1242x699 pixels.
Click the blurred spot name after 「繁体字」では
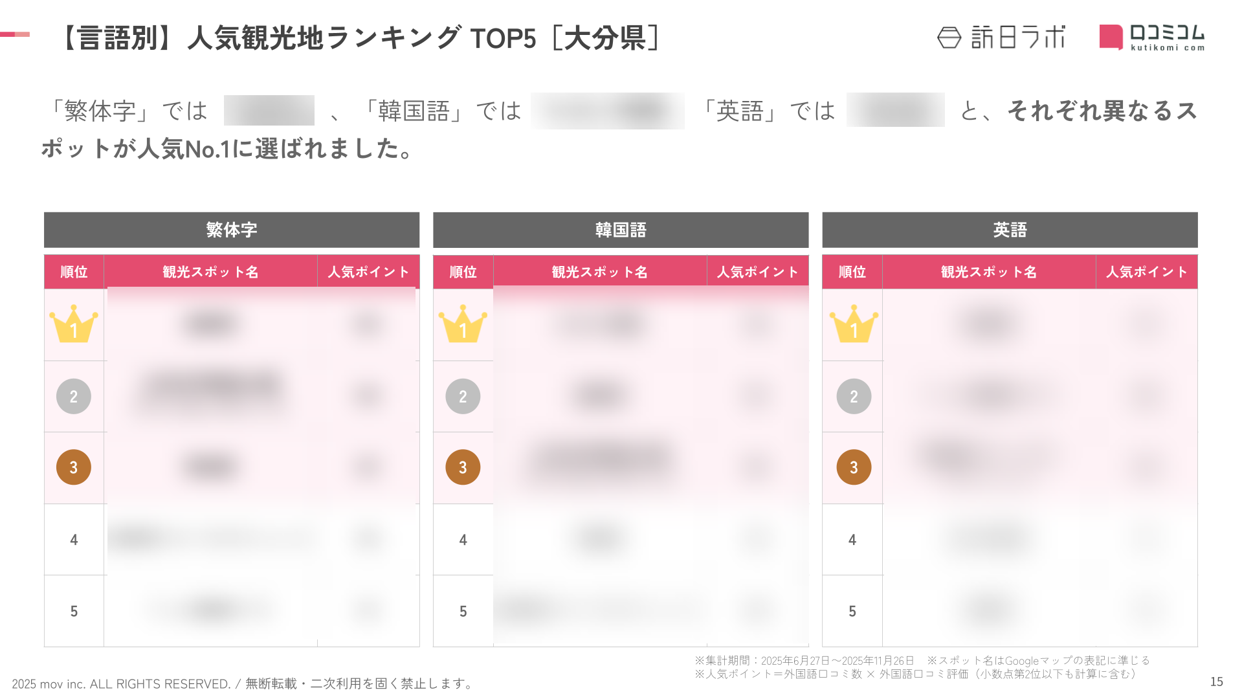(x=269, y=111)
